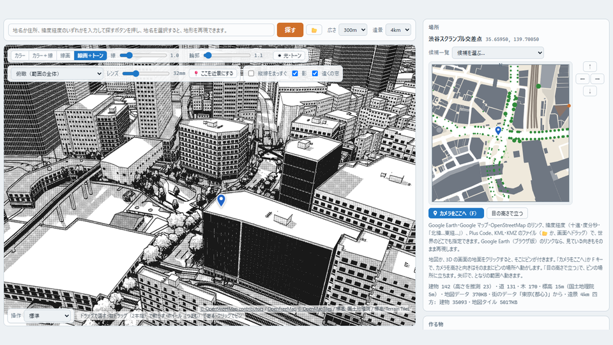Image resolution: width=613 pixels, height=345 pixels.
Task: Move the map area up with ↑ arrow
Action: click(x=590, y=66)
